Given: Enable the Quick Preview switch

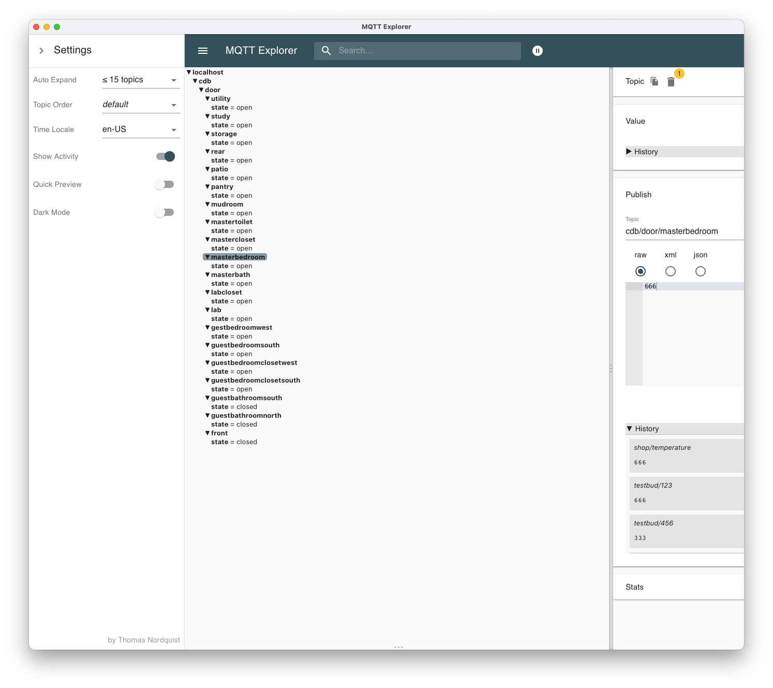Looking at the screenshot, I should tap(165, 184).
